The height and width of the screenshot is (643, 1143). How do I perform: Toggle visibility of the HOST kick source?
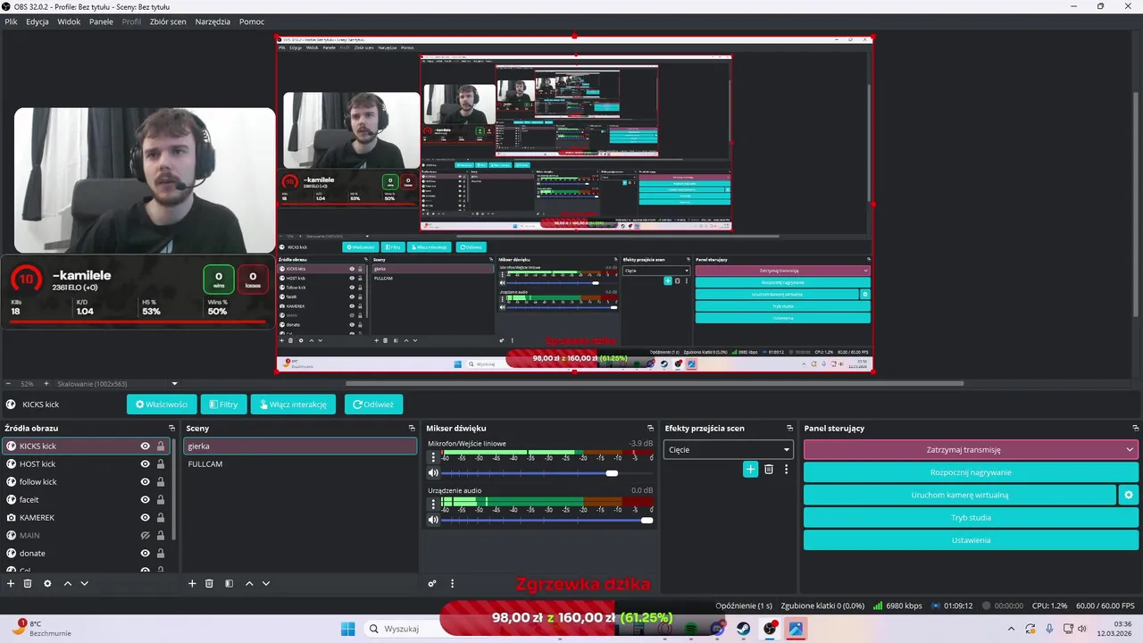pos(145,463)
